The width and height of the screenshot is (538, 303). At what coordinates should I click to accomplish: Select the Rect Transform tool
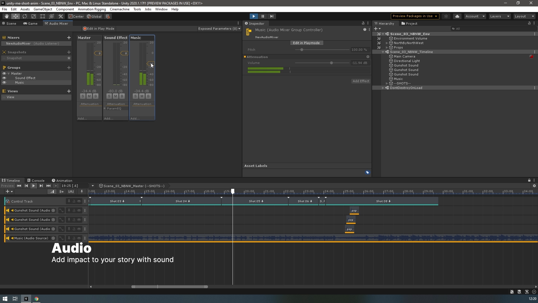(43, 16)
